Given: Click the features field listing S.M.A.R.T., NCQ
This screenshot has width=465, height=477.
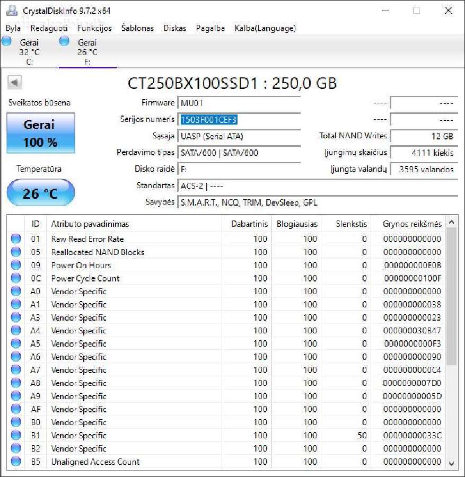Looking at the screenshot, I should (x=318, y=202).
